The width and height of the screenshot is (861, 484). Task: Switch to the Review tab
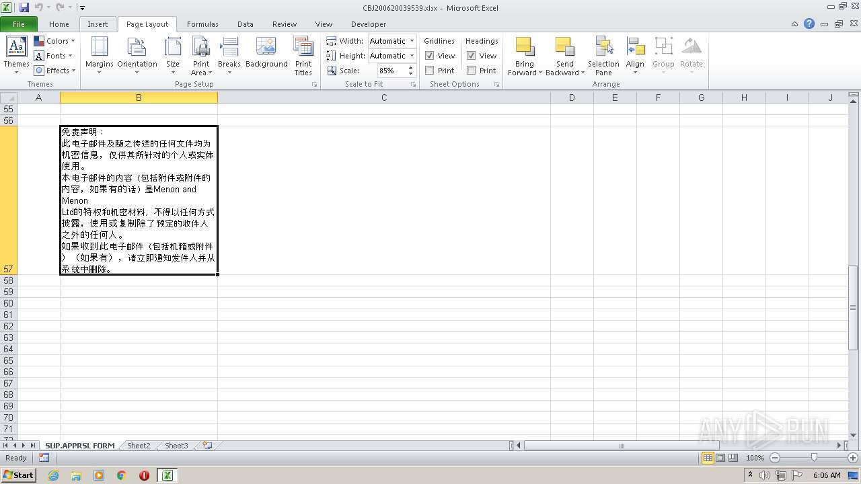pyautogui.click(x=285, y=24)
